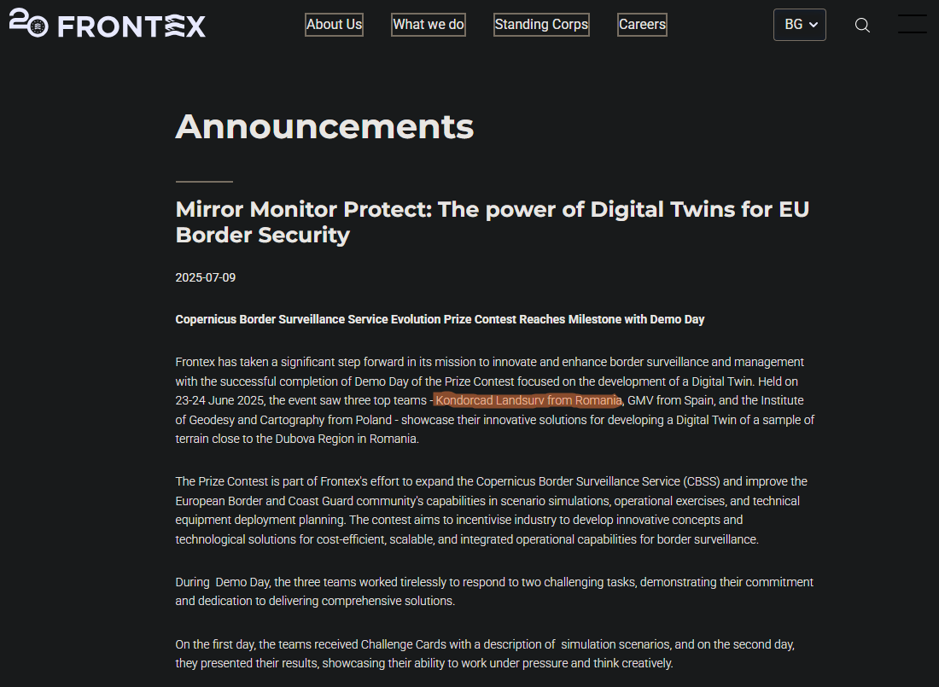Open the hamburger menu icon
This screenshot has height=687, width=939.
[x=912, y=25]
